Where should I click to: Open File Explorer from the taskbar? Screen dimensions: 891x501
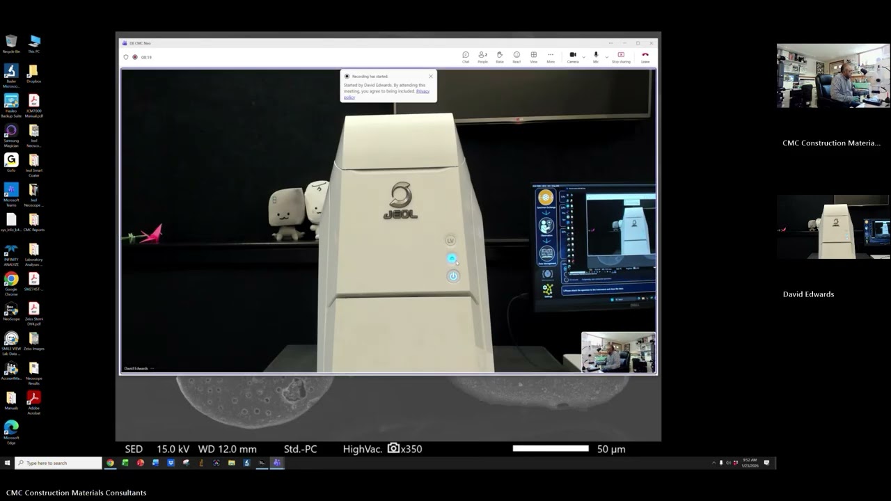click(x=232, y=463)
